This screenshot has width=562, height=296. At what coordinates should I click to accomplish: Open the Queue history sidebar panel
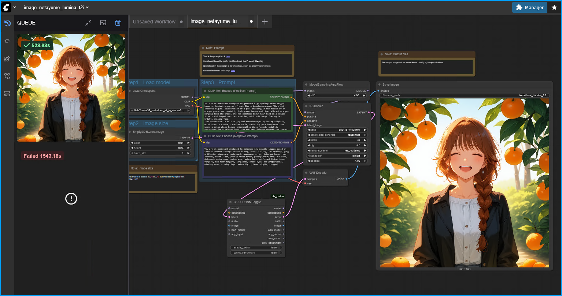point(7,23)
